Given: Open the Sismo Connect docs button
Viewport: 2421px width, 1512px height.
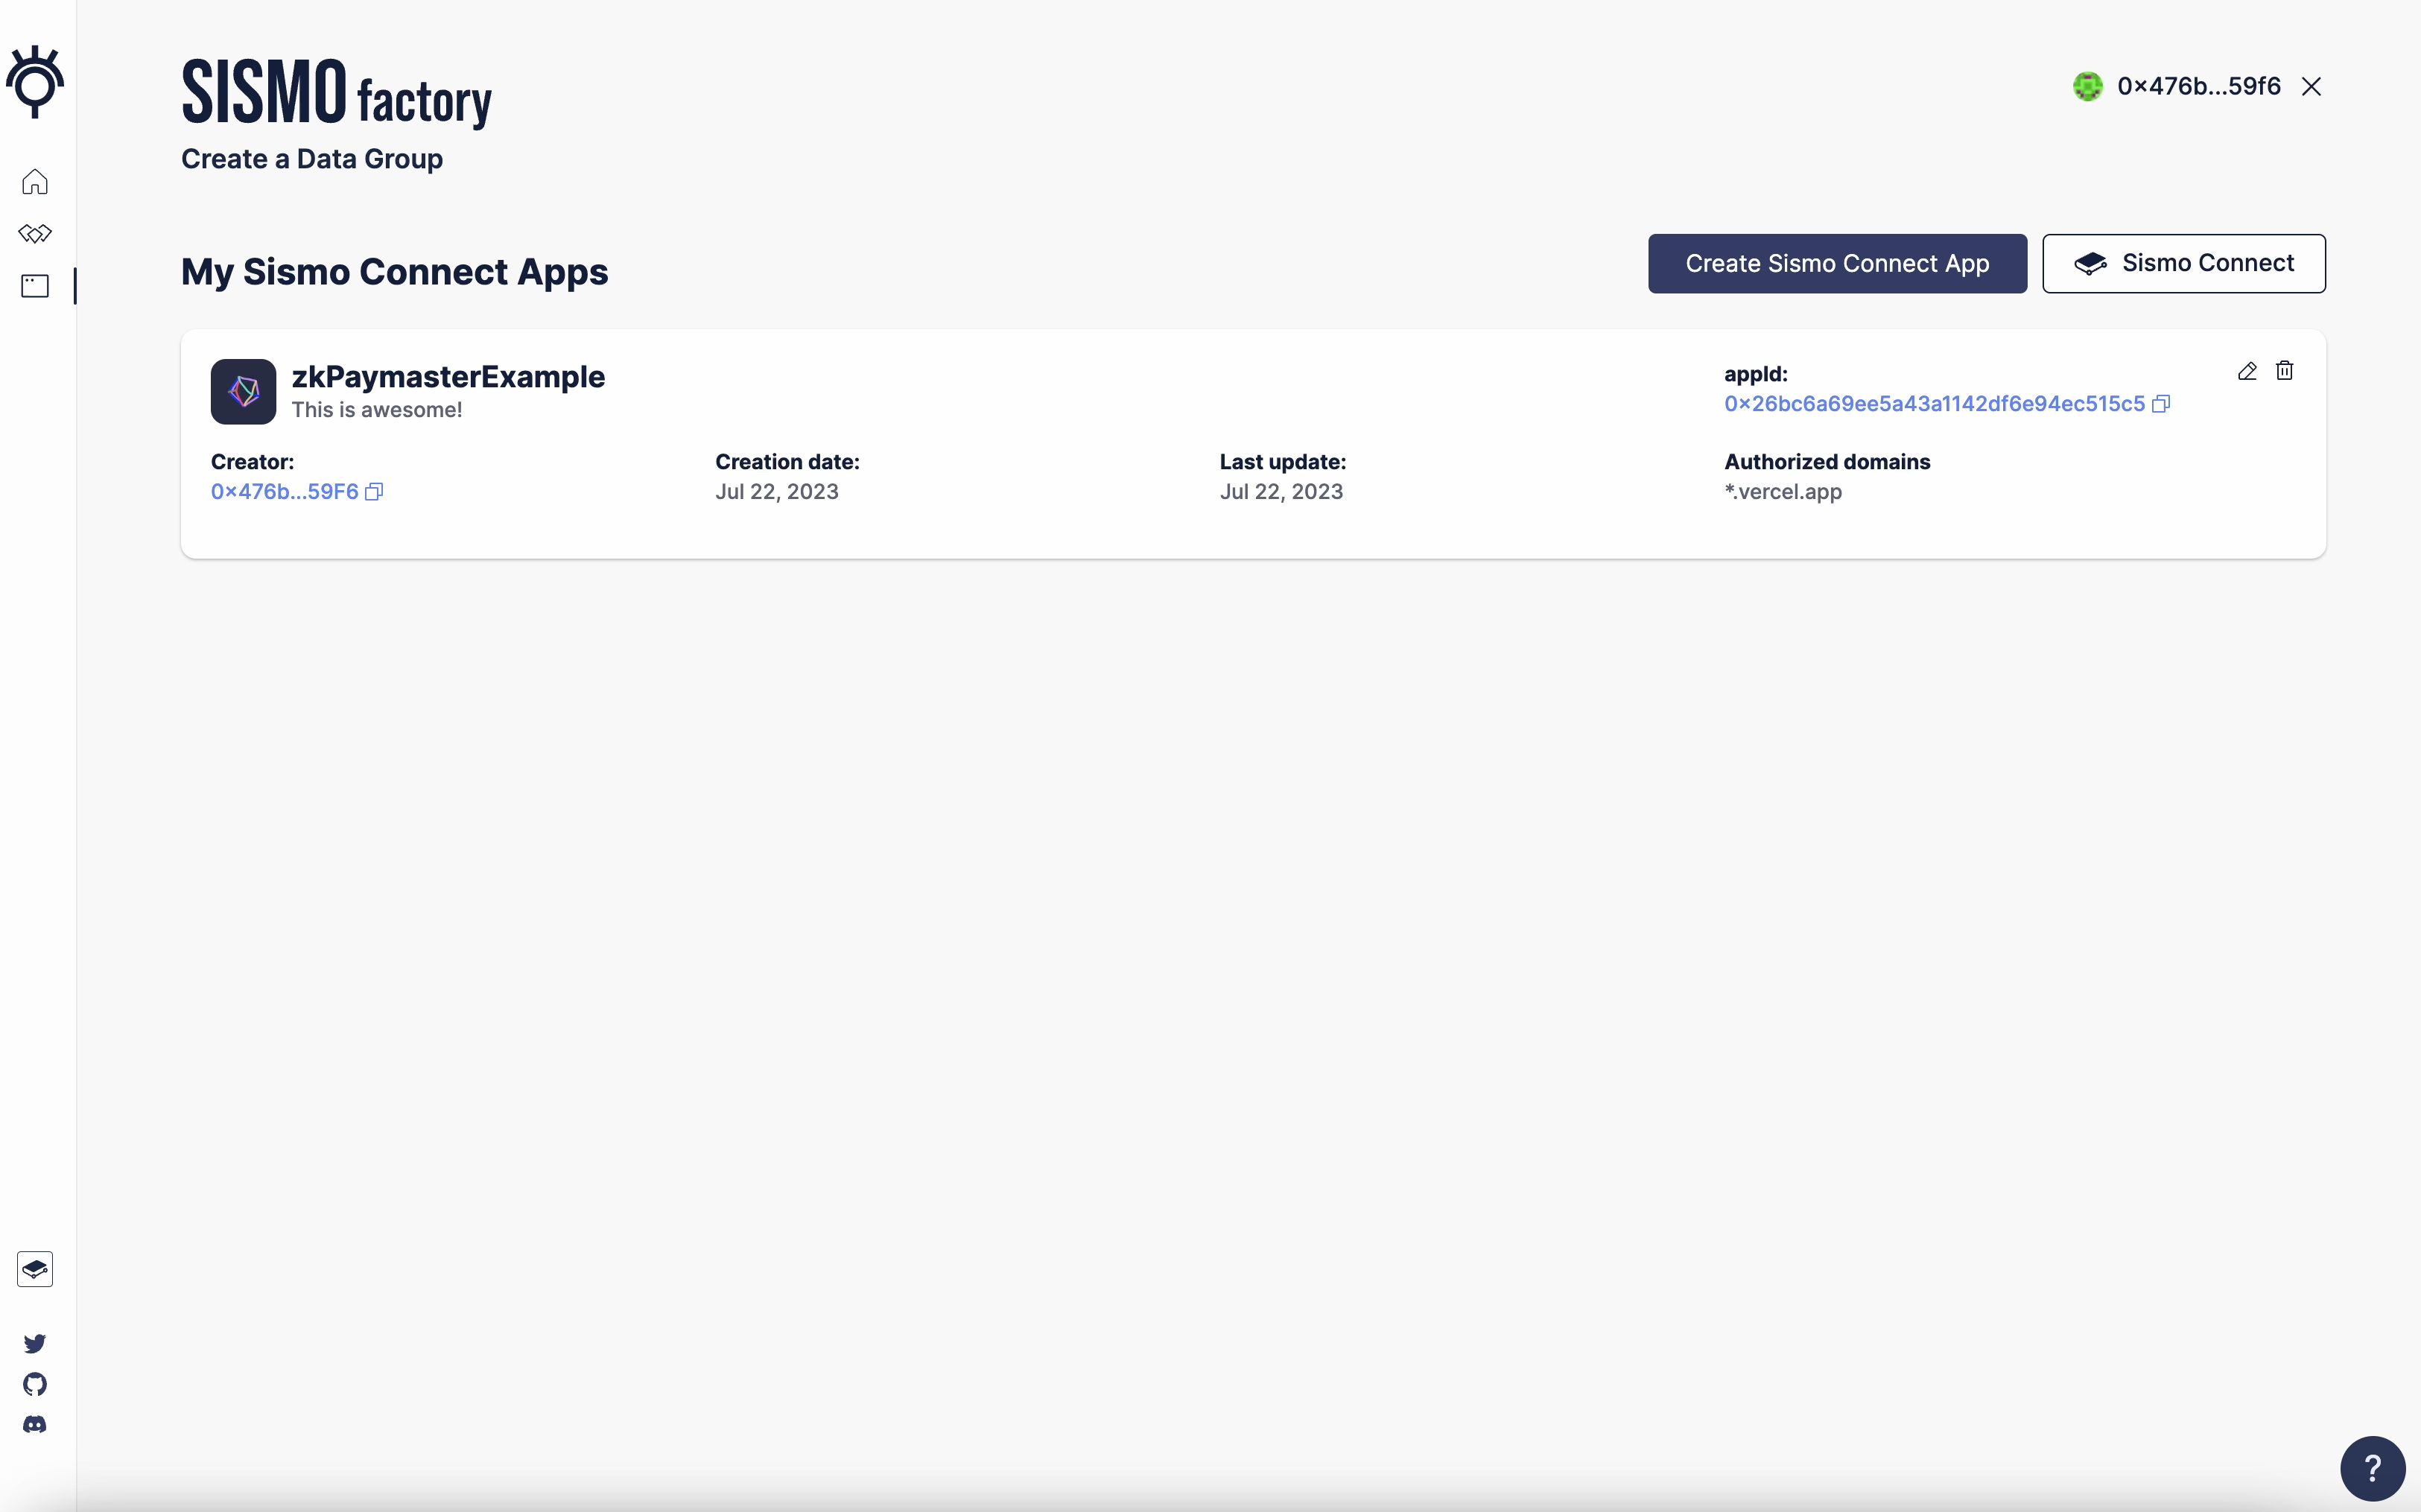Looking at the screenshot, I should point(2183,264).
